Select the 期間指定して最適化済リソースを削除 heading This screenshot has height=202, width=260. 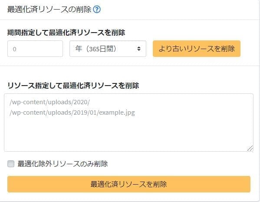[x=66, y=33]
